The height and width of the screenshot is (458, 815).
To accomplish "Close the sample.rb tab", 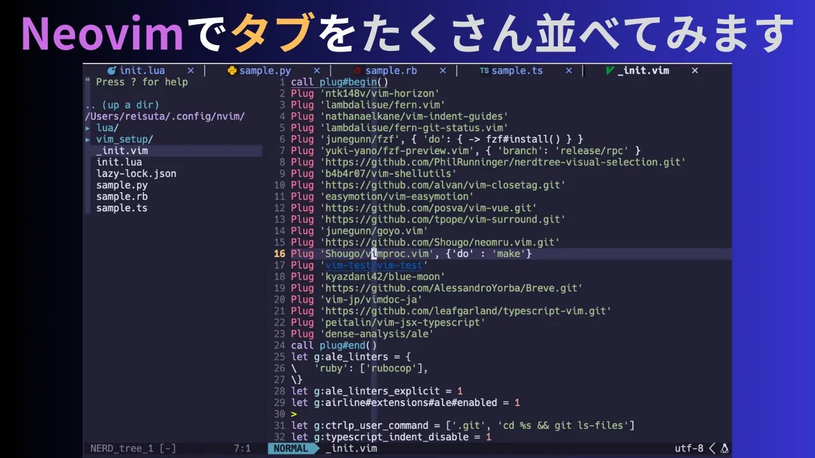I will pos(443,71).
